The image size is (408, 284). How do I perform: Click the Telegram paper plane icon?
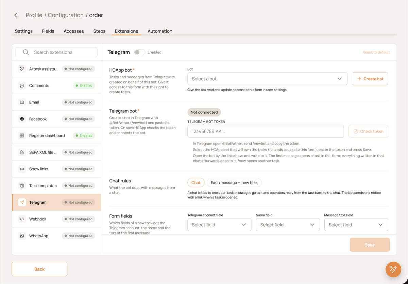(x=22, y=202)
